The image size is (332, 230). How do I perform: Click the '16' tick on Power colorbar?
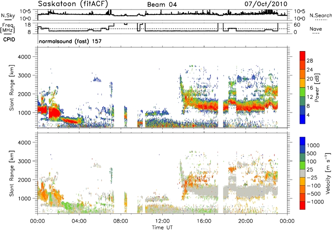coord(310,88)
